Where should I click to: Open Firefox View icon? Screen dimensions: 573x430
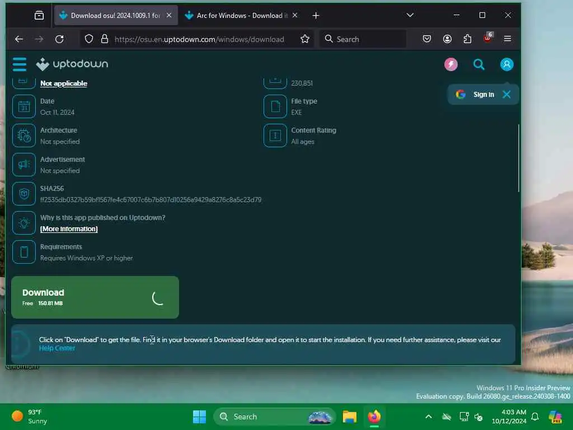tap(39, 15)
